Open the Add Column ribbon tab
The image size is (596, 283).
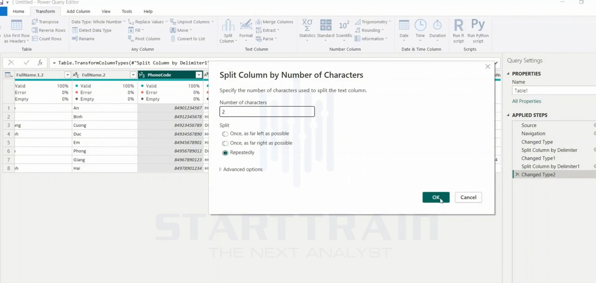point(78,11)
